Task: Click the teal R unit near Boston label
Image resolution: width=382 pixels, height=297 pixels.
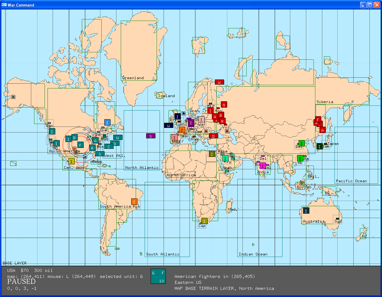Action: coord(92,148)
